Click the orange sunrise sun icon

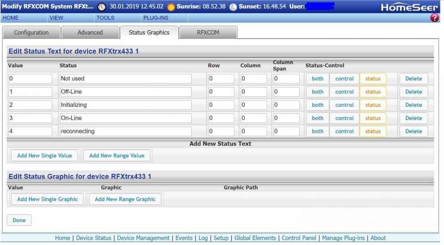point(171,7)
